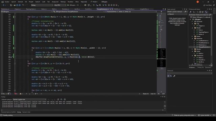The width and height of the screenshot is (216, 121).
Task: Open the Git menu
Action: (x=26, y=2)
